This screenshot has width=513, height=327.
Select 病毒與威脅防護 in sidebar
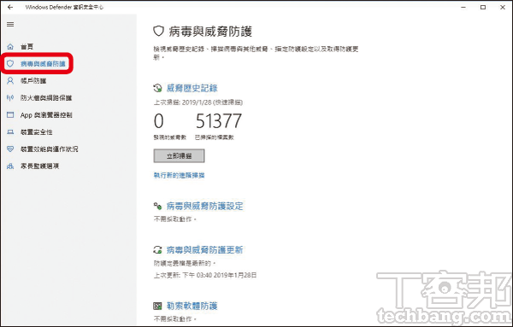[43, 64]
